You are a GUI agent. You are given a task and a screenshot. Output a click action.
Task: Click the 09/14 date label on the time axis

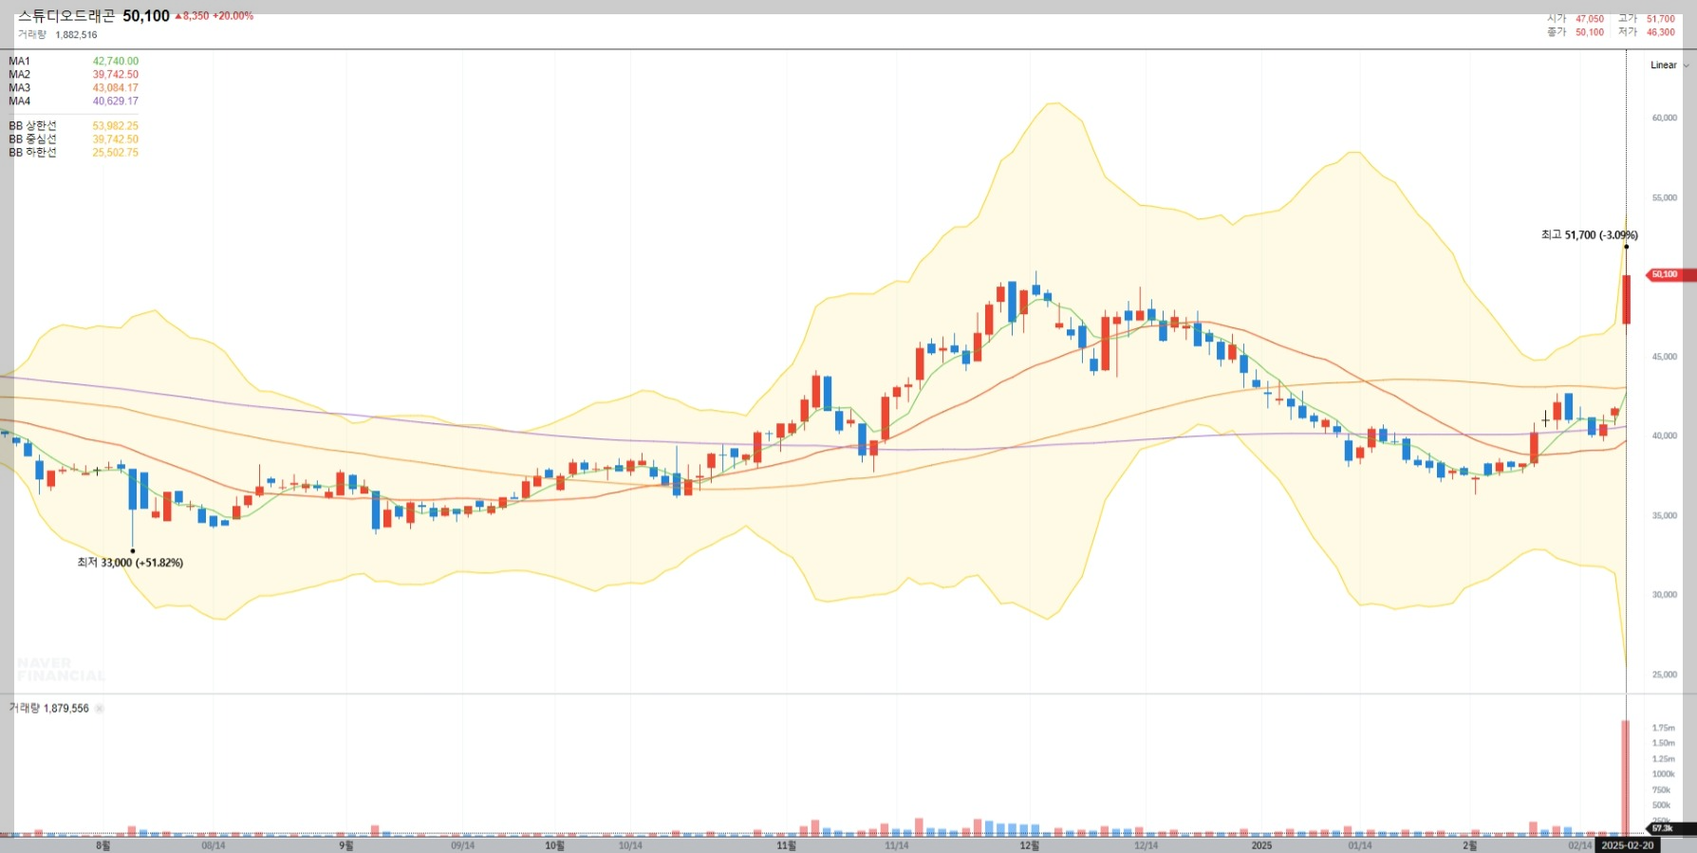click(x=463, y=845)
